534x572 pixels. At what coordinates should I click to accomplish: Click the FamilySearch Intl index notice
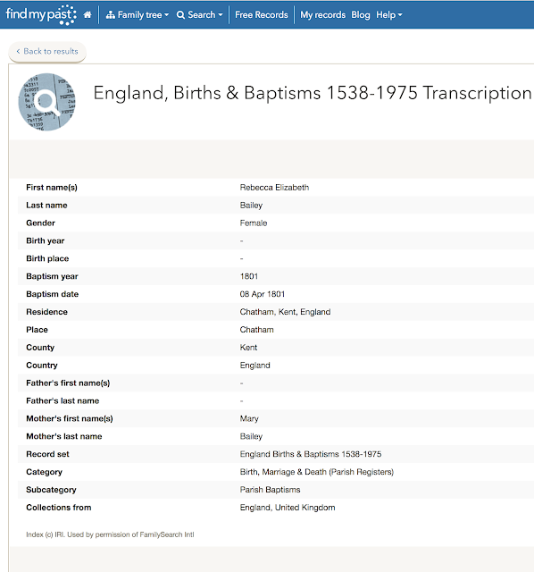pos(110,534)
